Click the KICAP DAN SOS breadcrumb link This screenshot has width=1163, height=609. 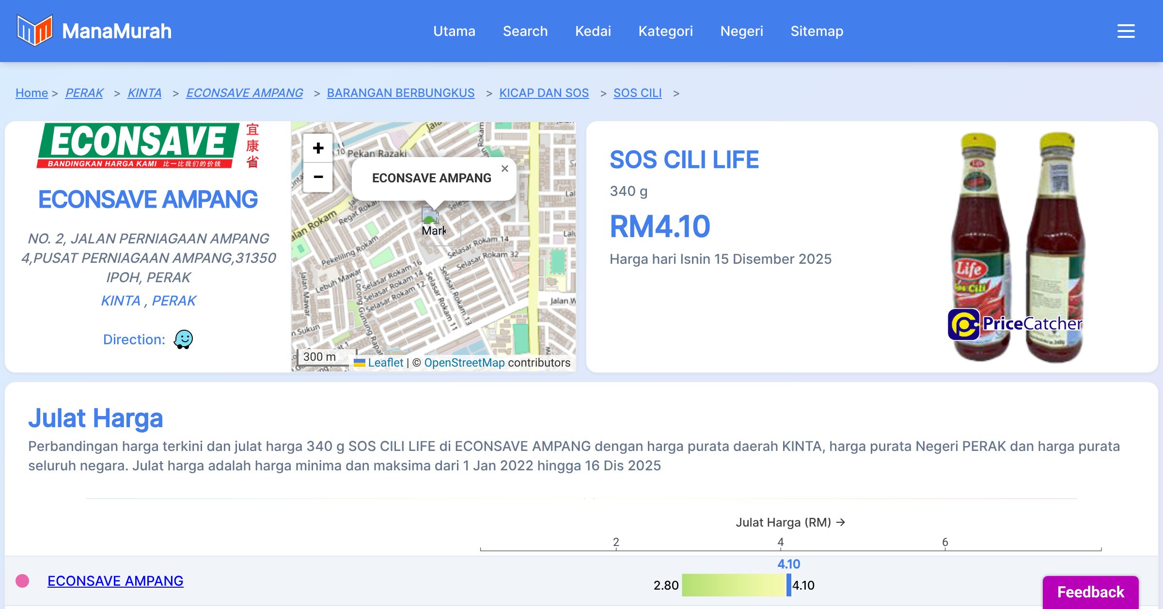click(x=544, y=93)
